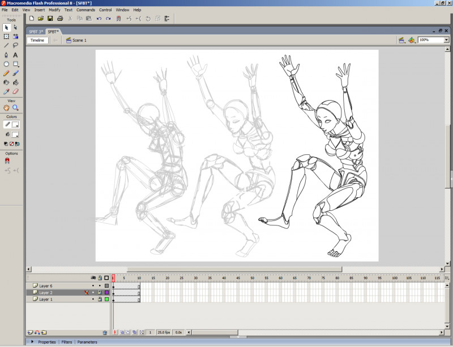Image resolution: width=453 pixels, height=347 pixels.
Task: Open the Modify menu
Action: click(x=54, y=10)
